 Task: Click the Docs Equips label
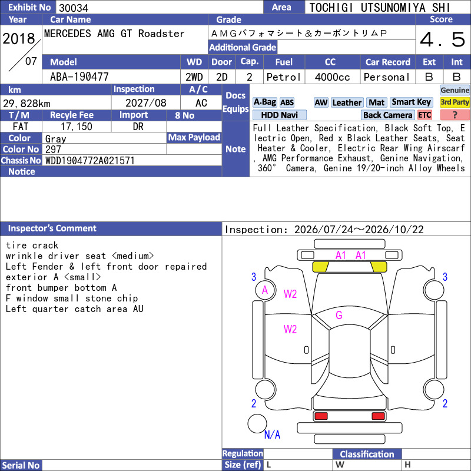tap(235, 102)
